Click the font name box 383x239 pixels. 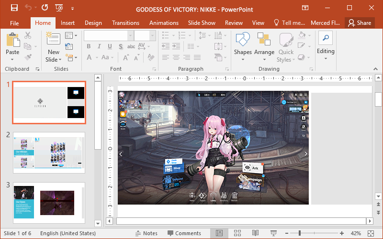point(105,35)
